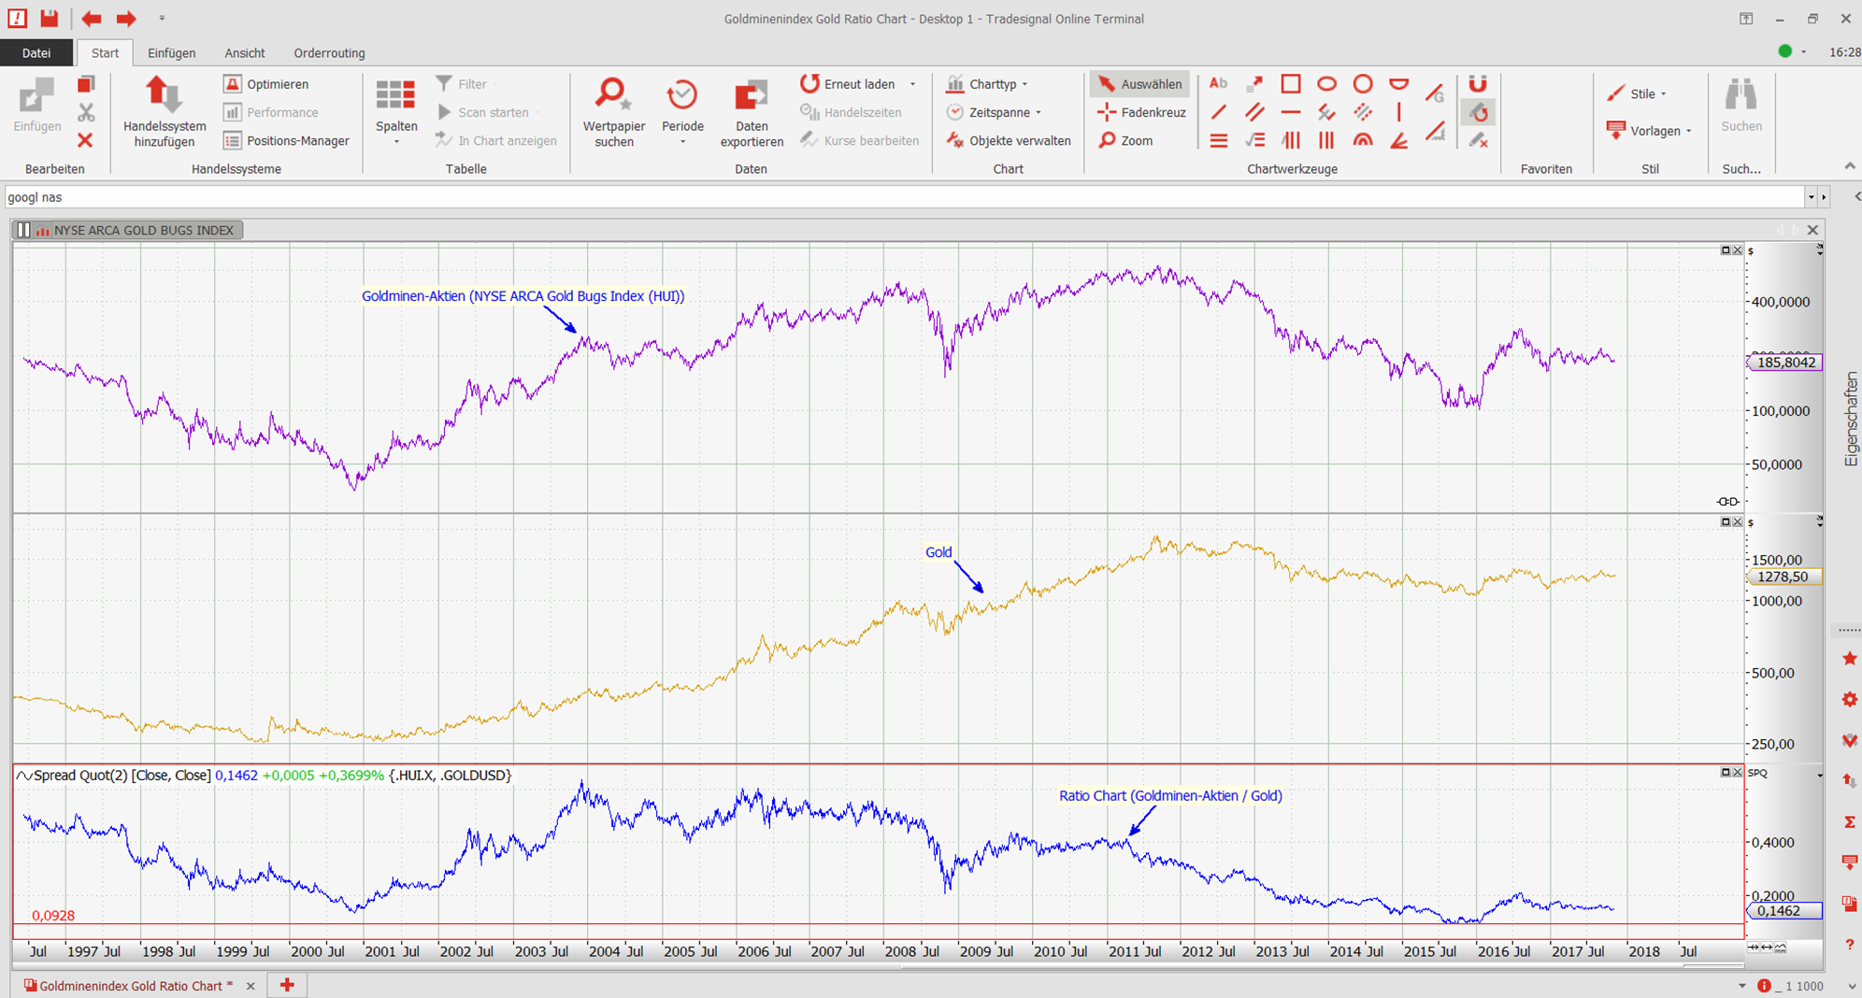This screenshot has height=998, width=1862.
Task: Click Objekte verwalten button
Action: (1009, 140)
